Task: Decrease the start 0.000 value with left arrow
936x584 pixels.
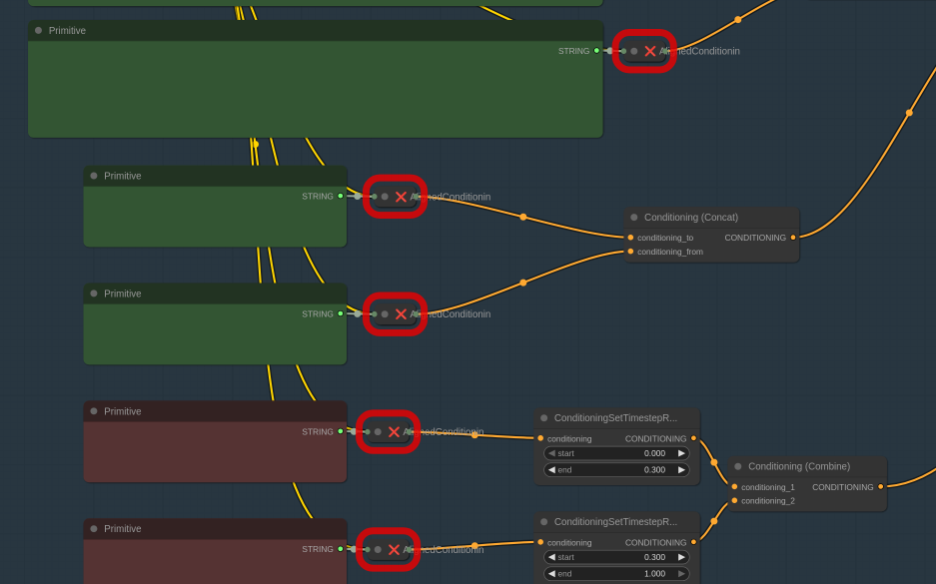Action: (x=551, y=453)
